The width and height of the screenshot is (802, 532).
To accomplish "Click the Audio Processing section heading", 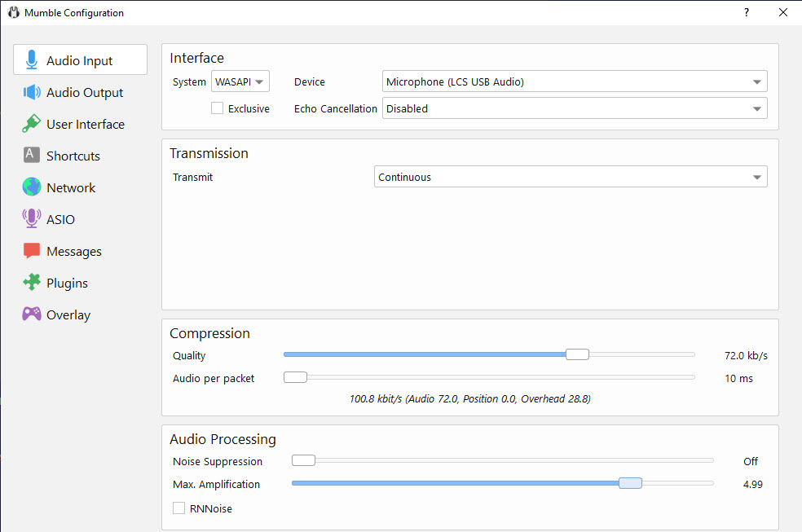I will point(223,439).
